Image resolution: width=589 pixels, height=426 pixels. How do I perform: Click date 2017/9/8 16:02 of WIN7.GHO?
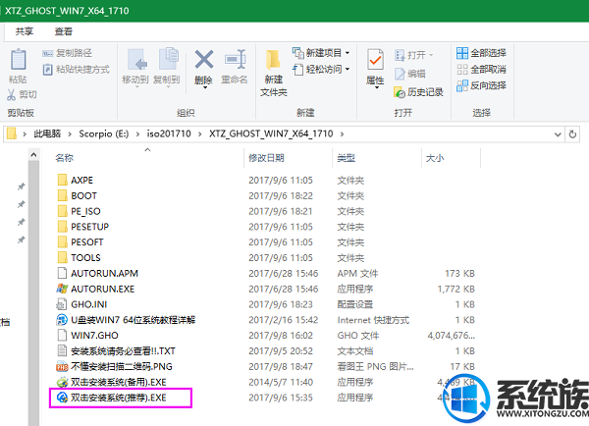pyautogui.click(x=281, y=336)
